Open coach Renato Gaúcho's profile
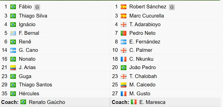Viewport: 223px width, 107px height. point(47,102)
